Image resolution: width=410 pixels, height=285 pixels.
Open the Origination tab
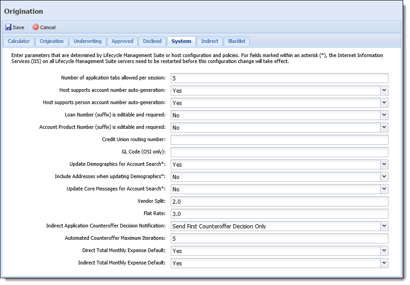(52, 41)
